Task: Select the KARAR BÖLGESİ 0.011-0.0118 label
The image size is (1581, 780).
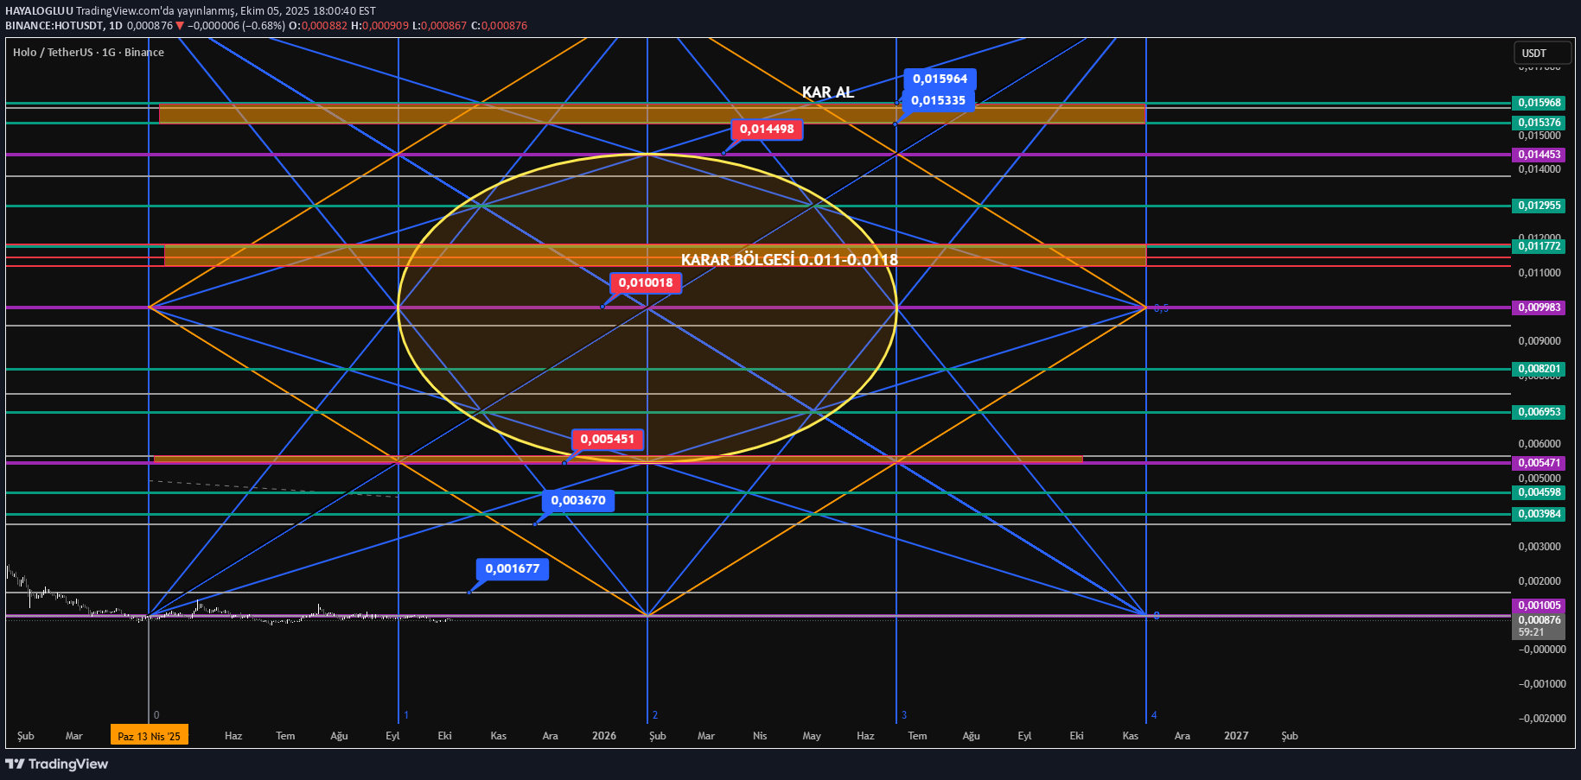Action: (789, 260)
